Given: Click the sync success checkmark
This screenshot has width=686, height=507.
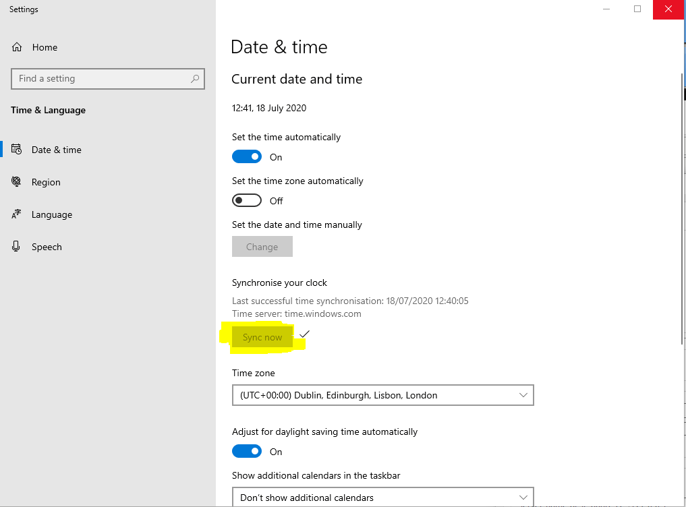Looking at the screenshot, I should pos(304,334).
